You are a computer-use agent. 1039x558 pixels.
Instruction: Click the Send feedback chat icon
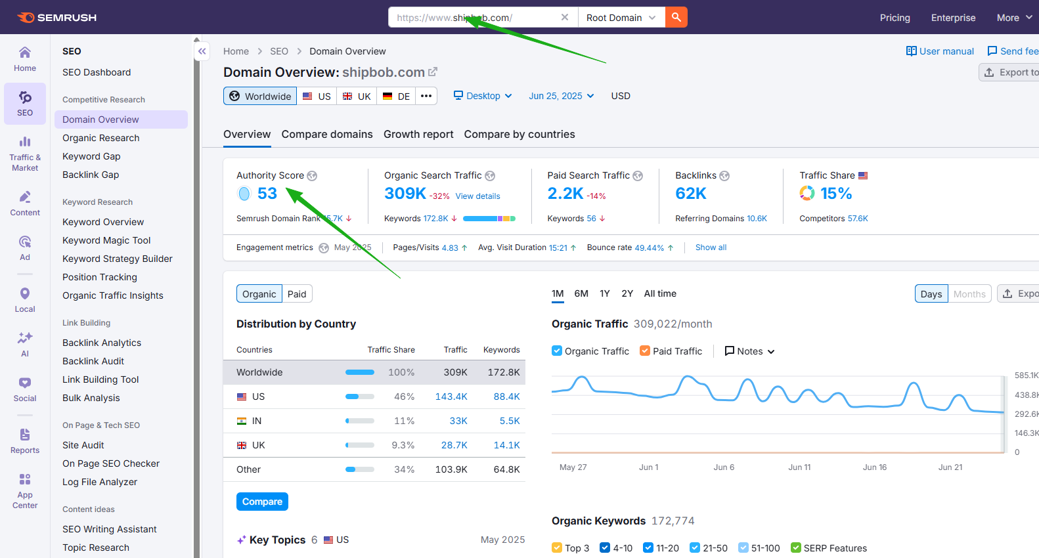[x=992, y=51]
